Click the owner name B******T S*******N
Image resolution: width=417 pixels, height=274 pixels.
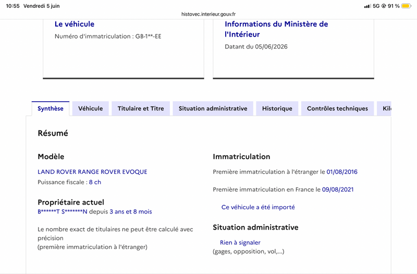(63, 212)
